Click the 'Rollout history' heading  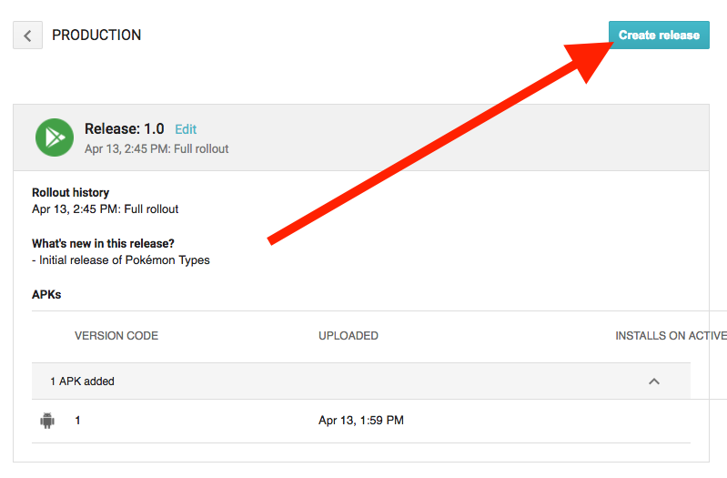(70, 193)
